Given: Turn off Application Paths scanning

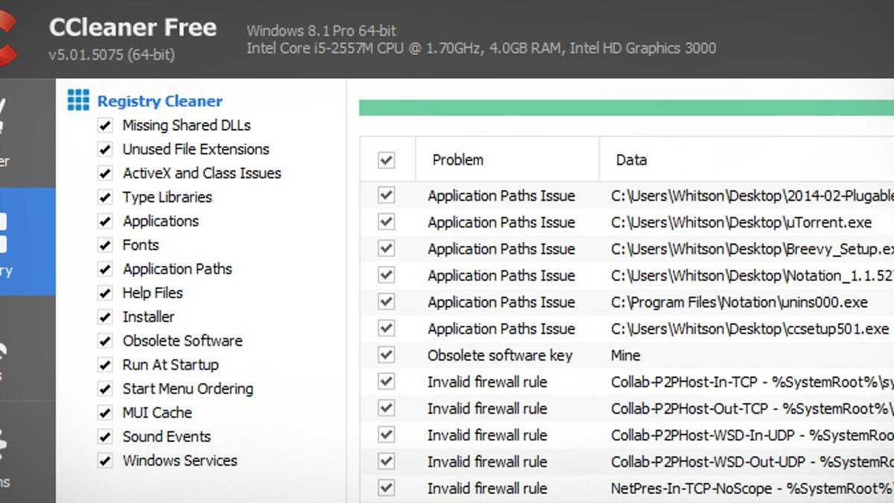Looking at the screenshot, I should click(105, 269).
